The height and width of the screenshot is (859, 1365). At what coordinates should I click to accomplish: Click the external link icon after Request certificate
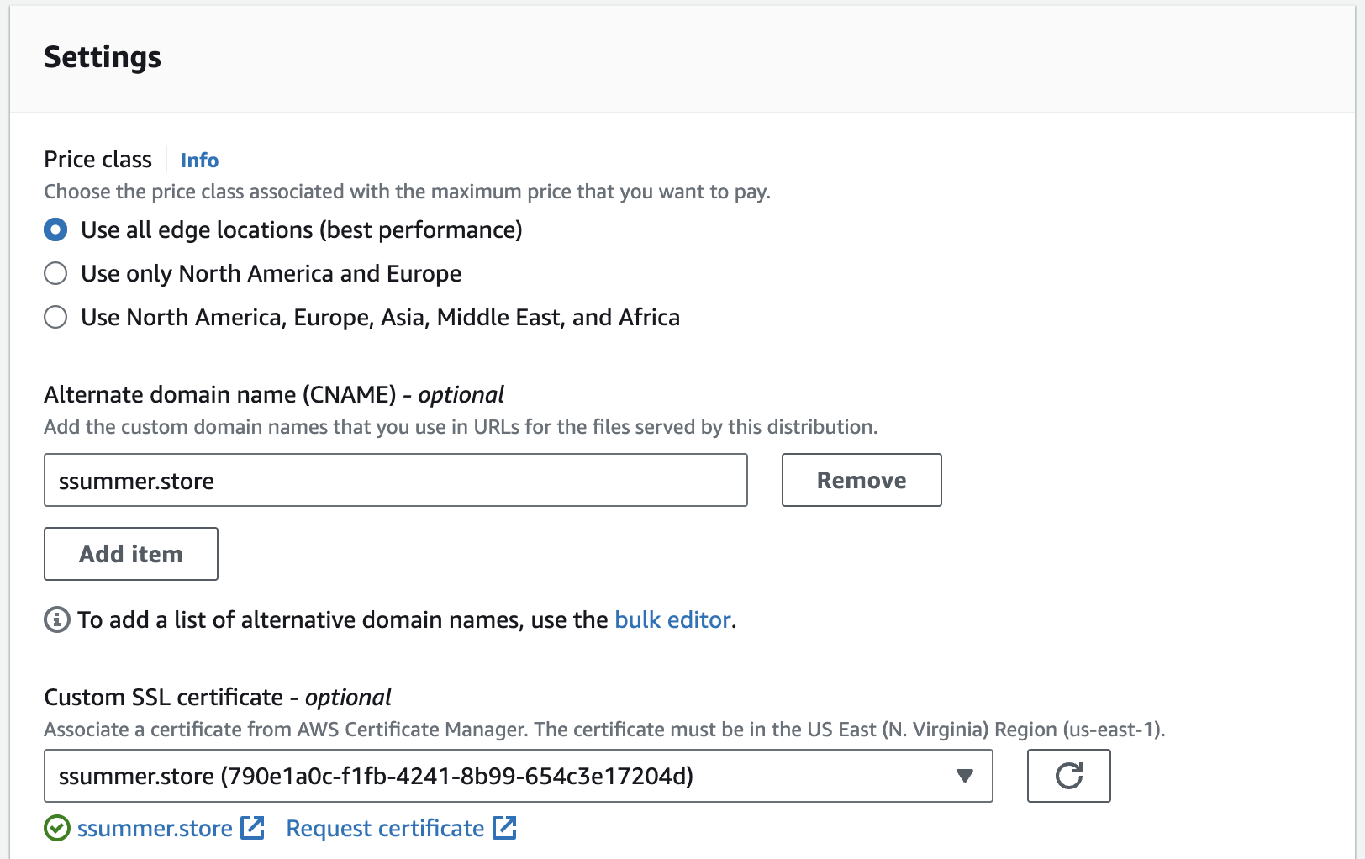click(504, 828)
